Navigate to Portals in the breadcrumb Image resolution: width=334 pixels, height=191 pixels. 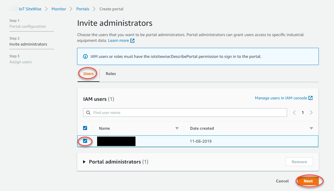coord(82,9)
